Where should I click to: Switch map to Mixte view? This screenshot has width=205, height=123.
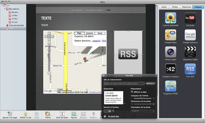[x=100, y=33]
